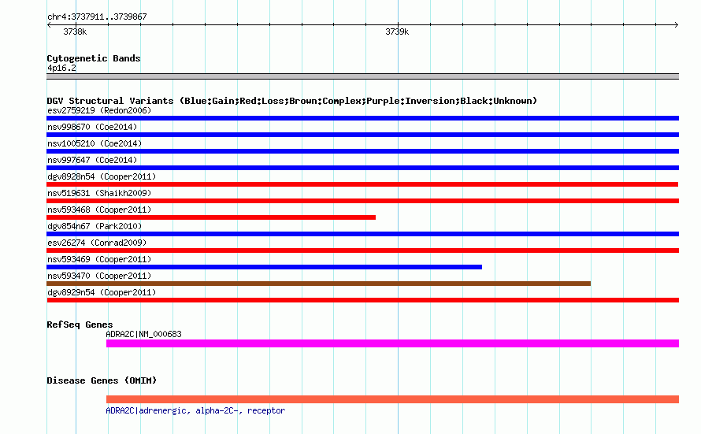Click the nsv593470 (Cooper2011) label

coord(99,276)
